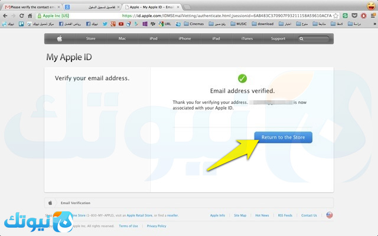Open the Privacy Policy link
Image resolution: width=378 pixels, height=236 pixels.
coord(157,226)
